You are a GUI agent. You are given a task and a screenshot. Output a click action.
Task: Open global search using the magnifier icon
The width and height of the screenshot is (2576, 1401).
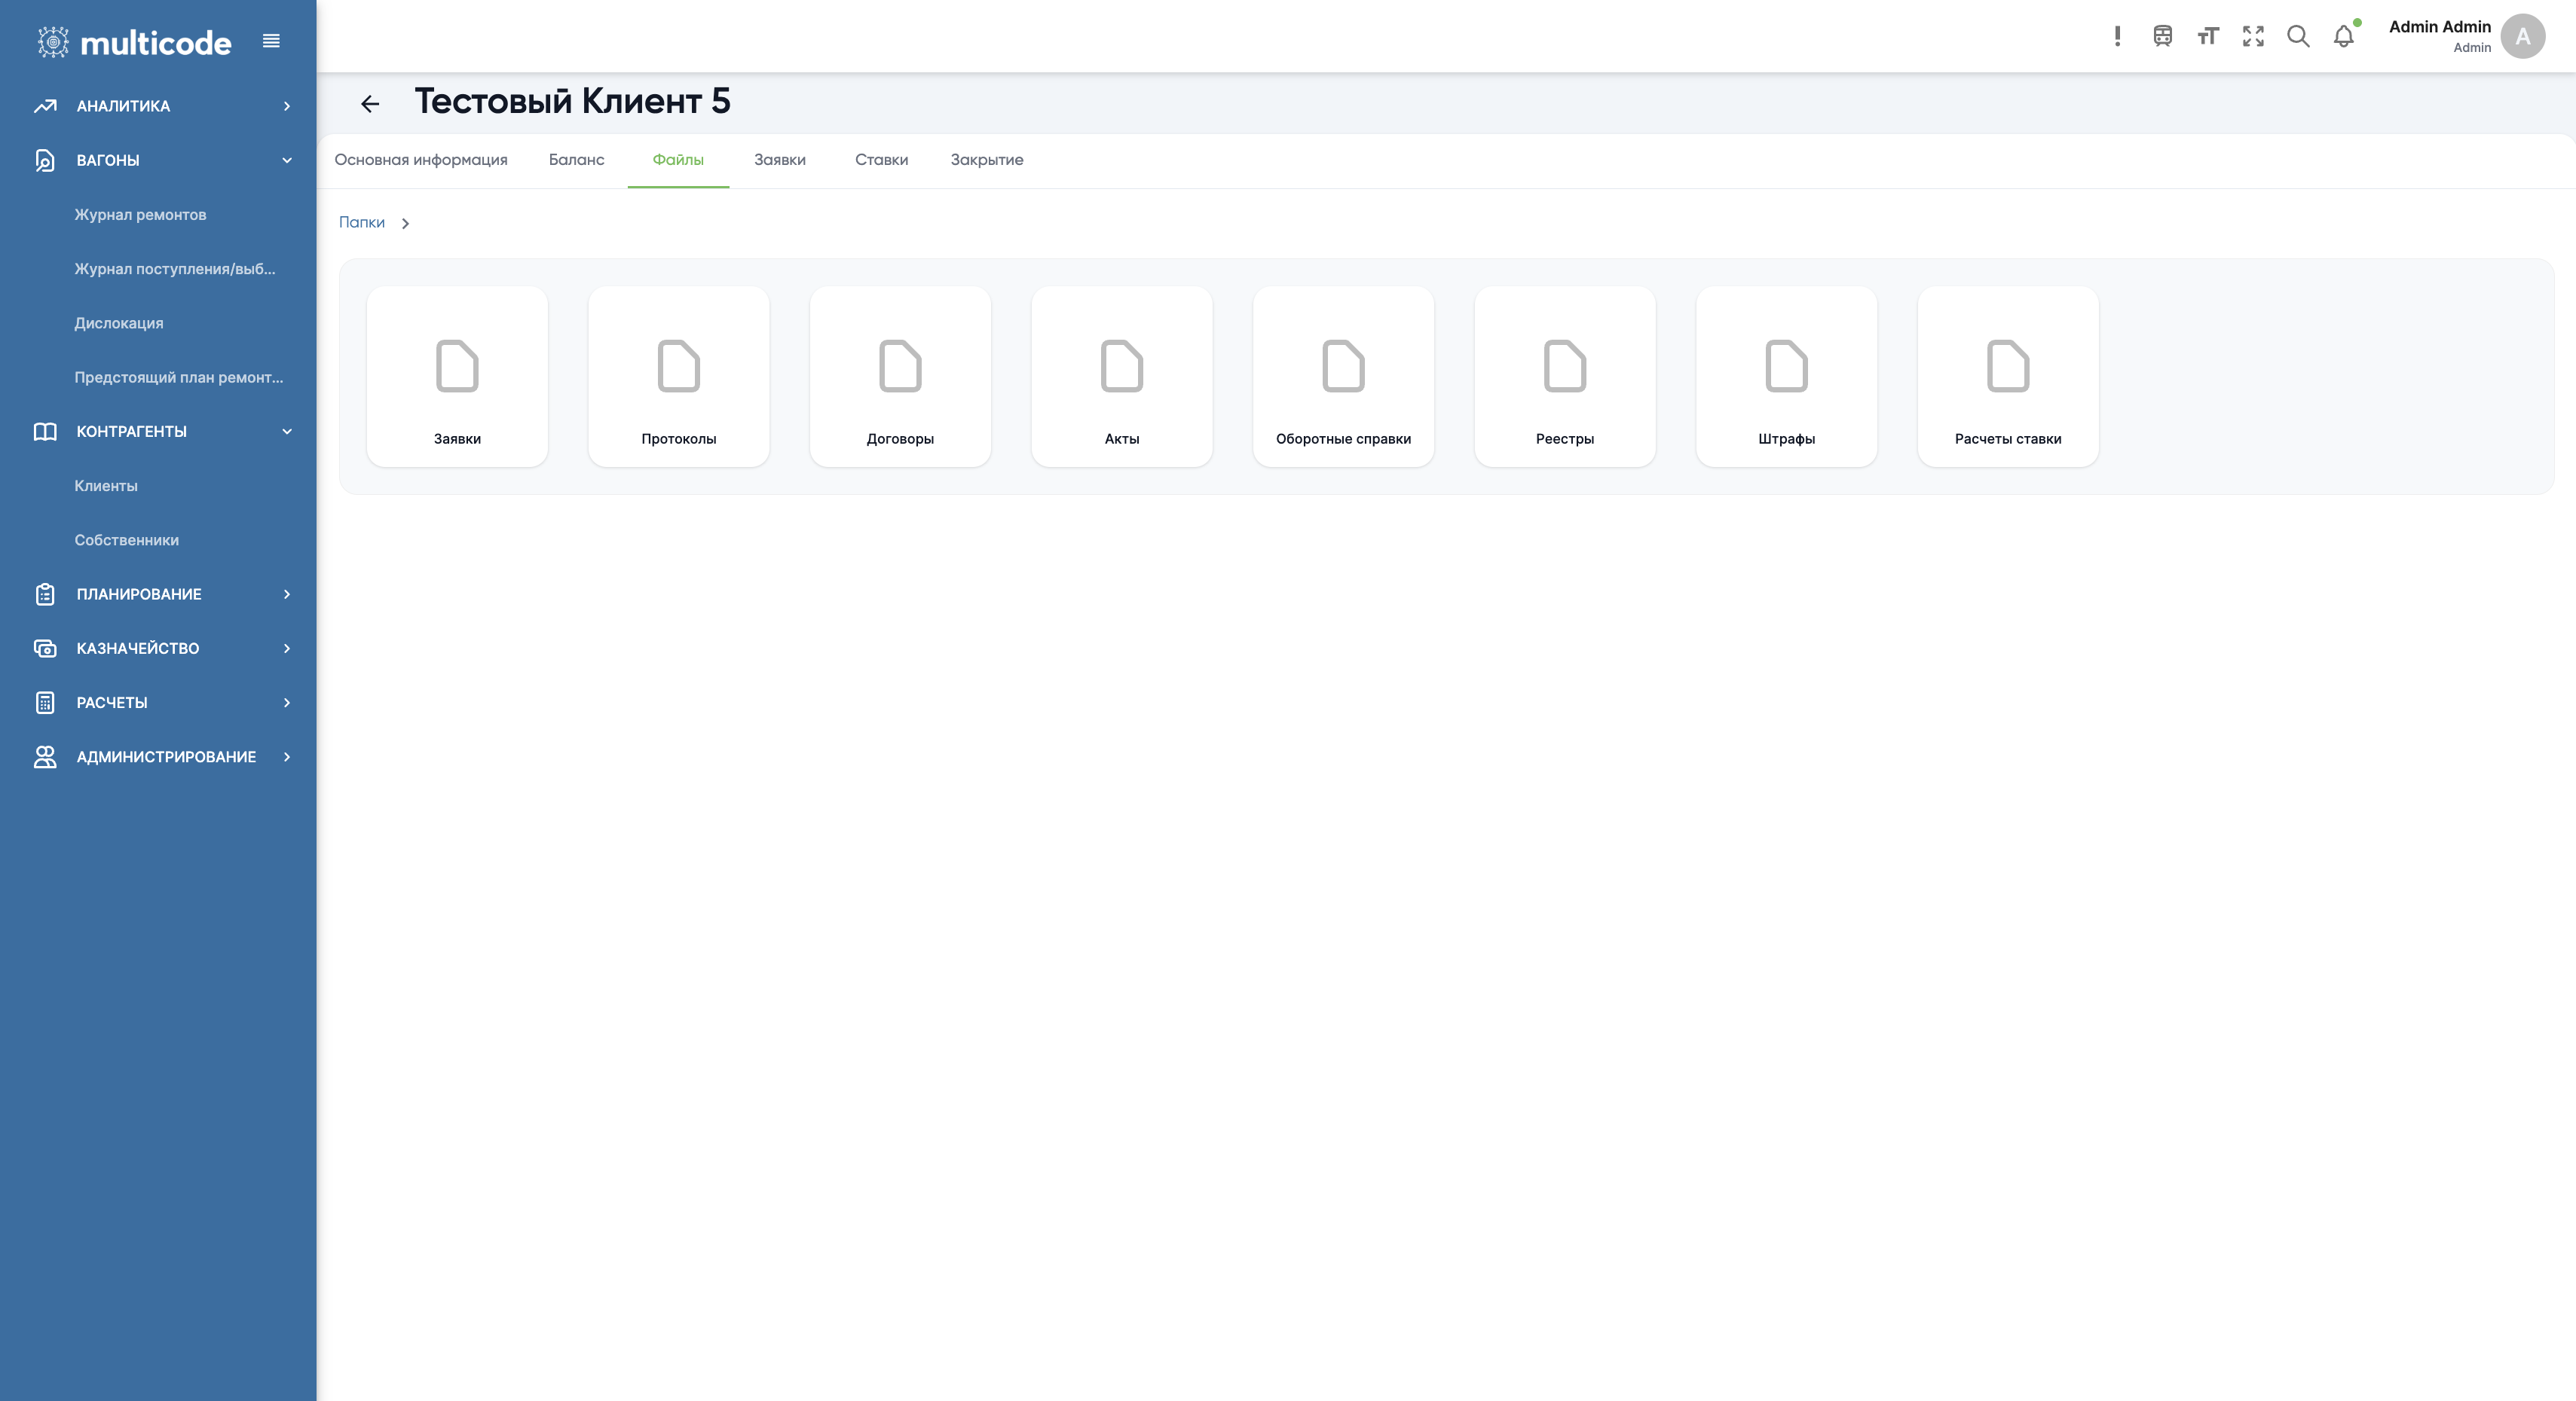point(2298,36)
